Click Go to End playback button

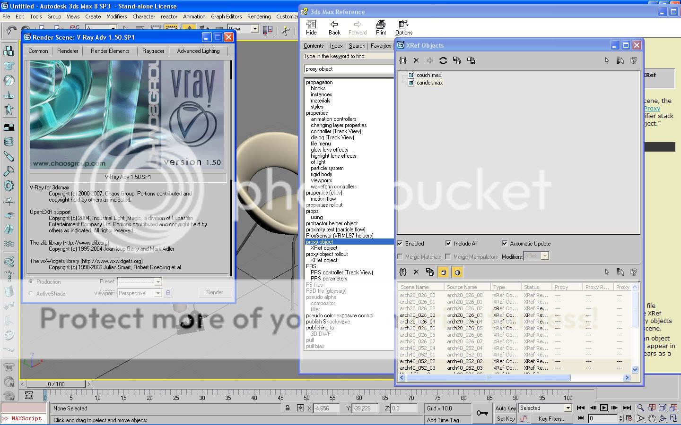click(627, 408)
